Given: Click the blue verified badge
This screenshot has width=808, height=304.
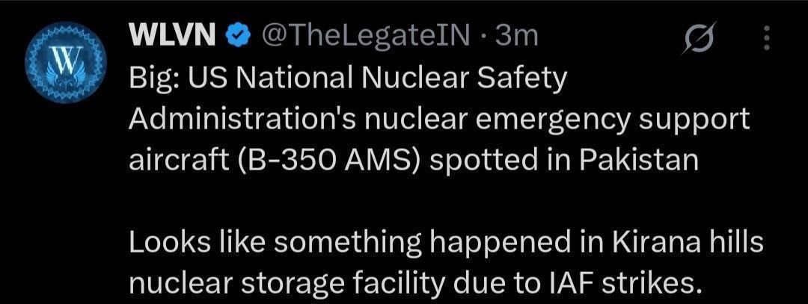Looking at the screenshot, I should [239, 37].
